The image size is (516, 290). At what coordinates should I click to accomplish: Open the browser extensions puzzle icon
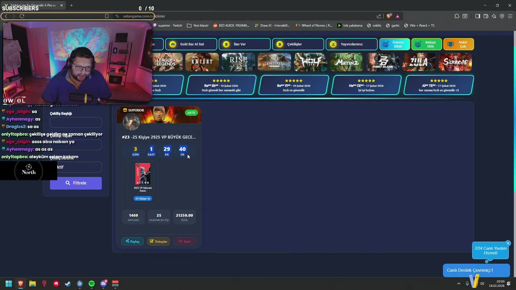tap(457, 16)
